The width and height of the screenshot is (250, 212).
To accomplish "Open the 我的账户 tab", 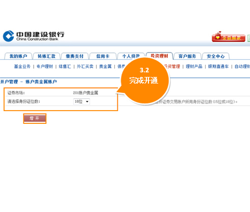I will coord(18,56).
